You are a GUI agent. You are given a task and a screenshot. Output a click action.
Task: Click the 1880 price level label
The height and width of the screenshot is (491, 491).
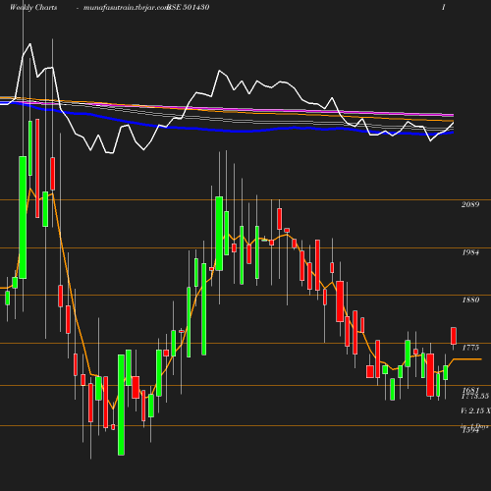[470, 300]
